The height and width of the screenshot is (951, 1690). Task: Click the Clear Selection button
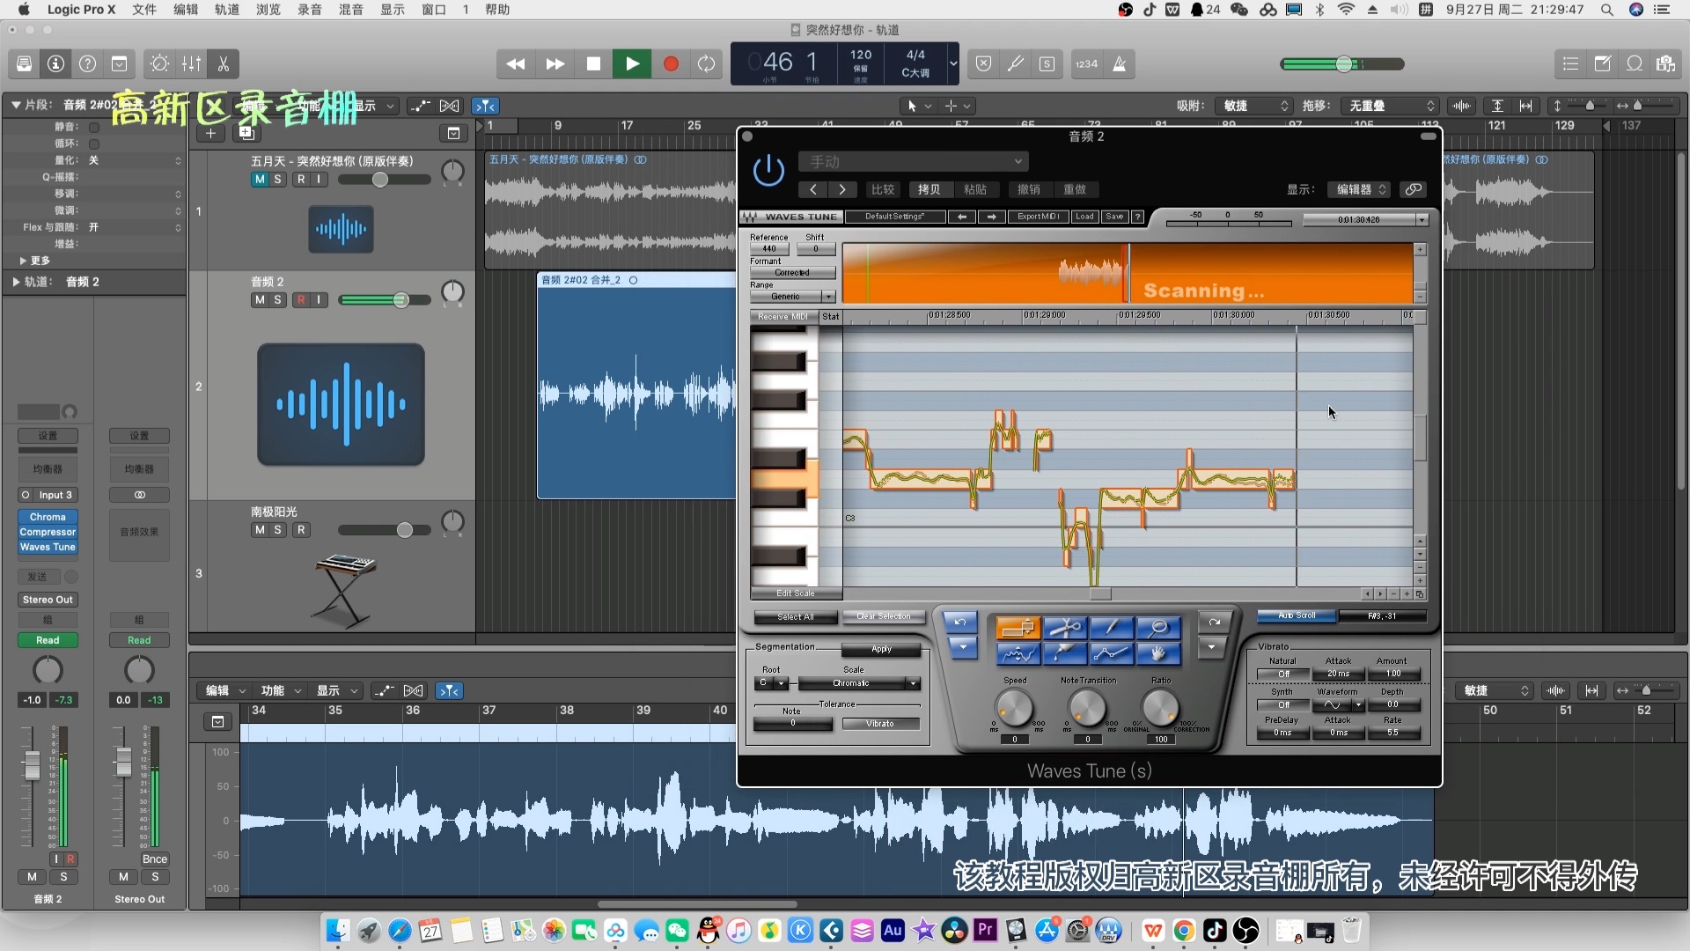click(884, 616)
